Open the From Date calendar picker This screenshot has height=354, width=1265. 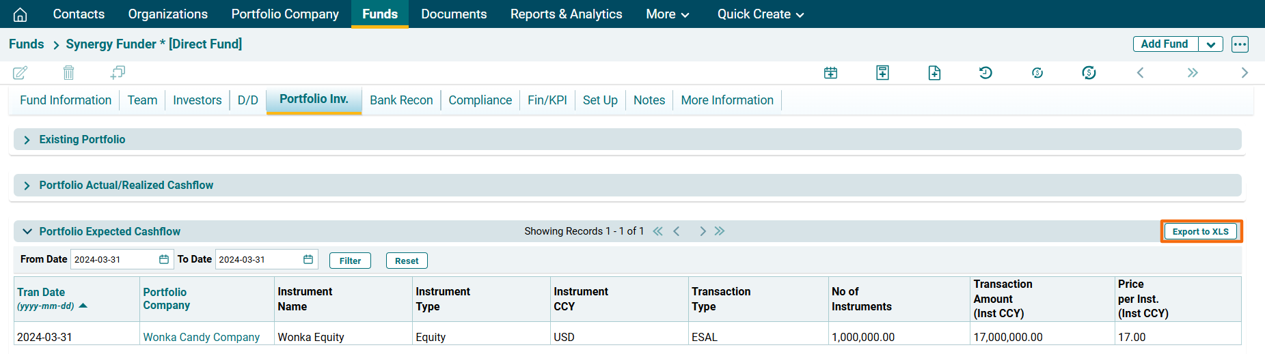[164, 260]
